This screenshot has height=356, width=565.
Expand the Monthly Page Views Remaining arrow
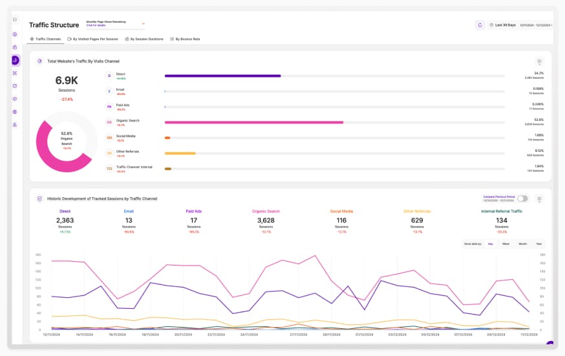[143, 24]
